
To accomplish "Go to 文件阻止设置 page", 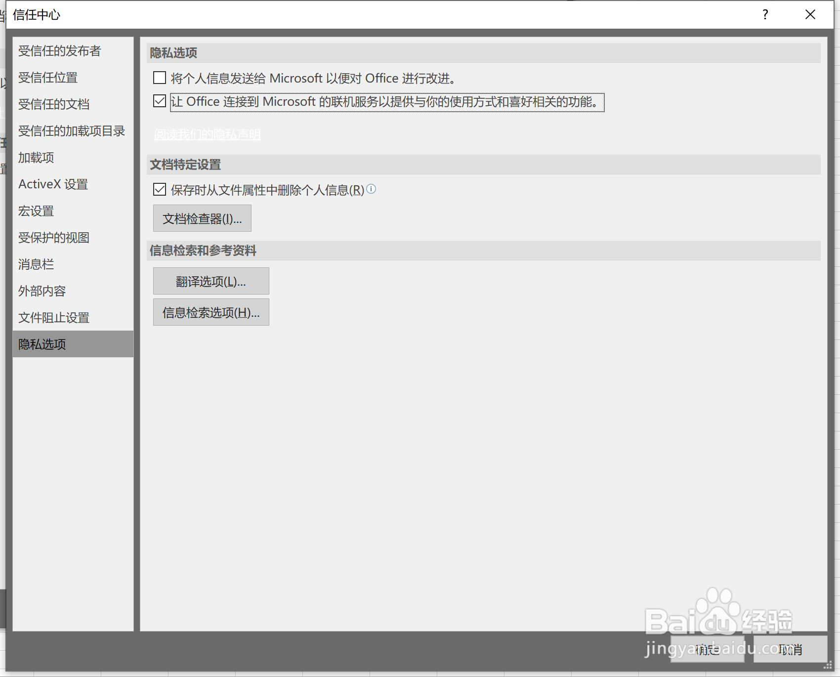I will pos(73,318).
